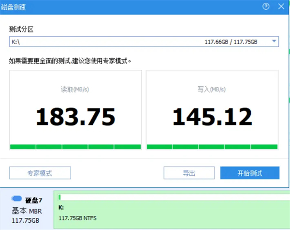Click the 145.12 write speed value
Image resolution: width=290 pixels, height=230 pixels.
212,117
